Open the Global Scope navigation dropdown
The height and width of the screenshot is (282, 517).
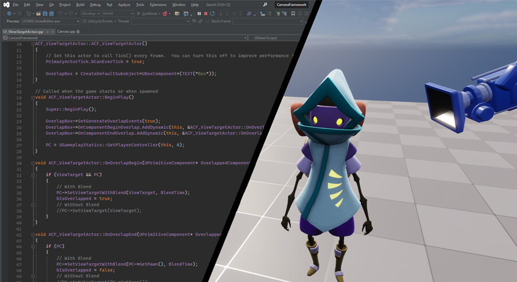click(274, 38)
